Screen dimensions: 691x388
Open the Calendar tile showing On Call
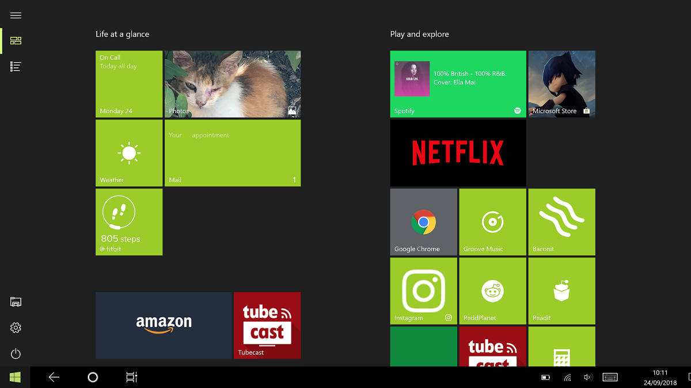(x=129, y=84)
